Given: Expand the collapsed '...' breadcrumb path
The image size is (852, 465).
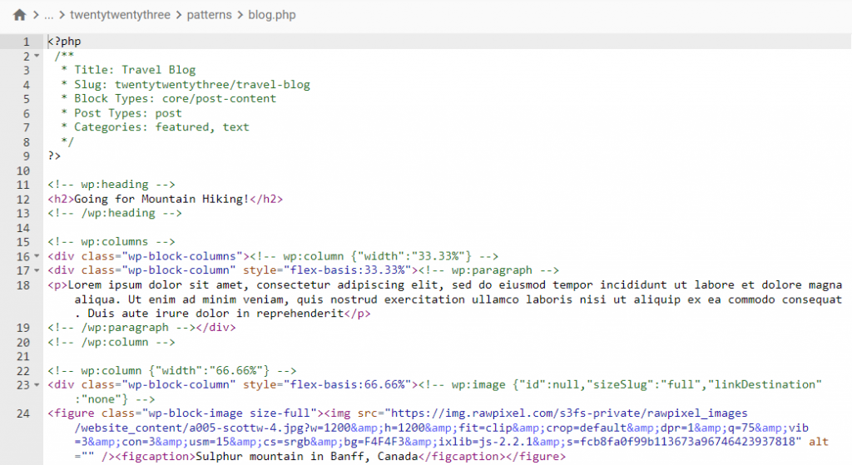Looking at the screenshot, I should tap(49, 15).
